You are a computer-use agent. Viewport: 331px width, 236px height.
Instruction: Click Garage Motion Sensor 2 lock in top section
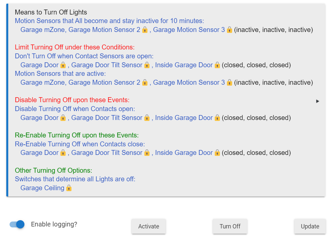[x=145, y=30]
